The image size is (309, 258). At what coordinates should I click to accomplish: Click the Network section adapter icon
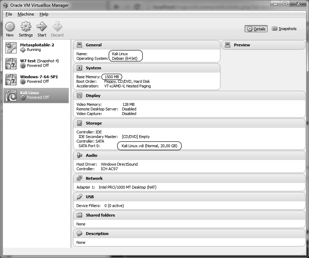(x=80, y=178)
